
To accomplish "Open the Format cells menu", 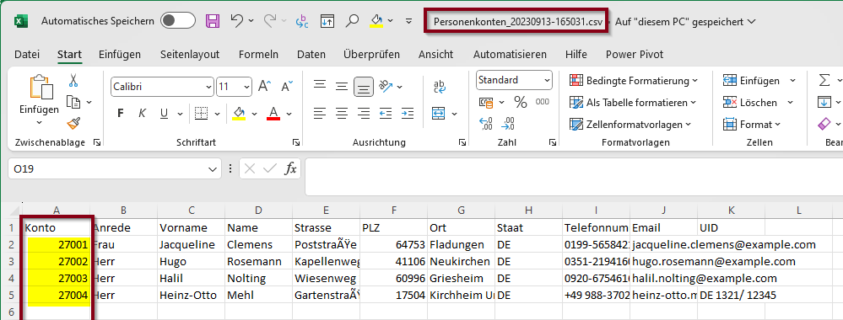I will click(x=752, y=124).
